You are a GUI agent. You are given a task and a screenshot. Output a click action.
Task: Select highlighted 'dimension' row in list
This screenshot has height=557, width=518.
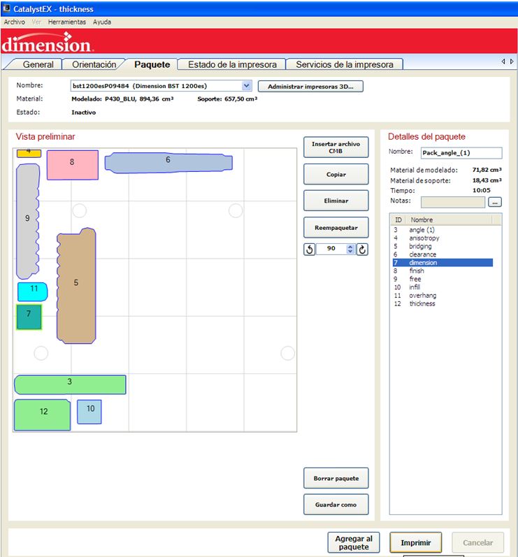click(443, 263)
